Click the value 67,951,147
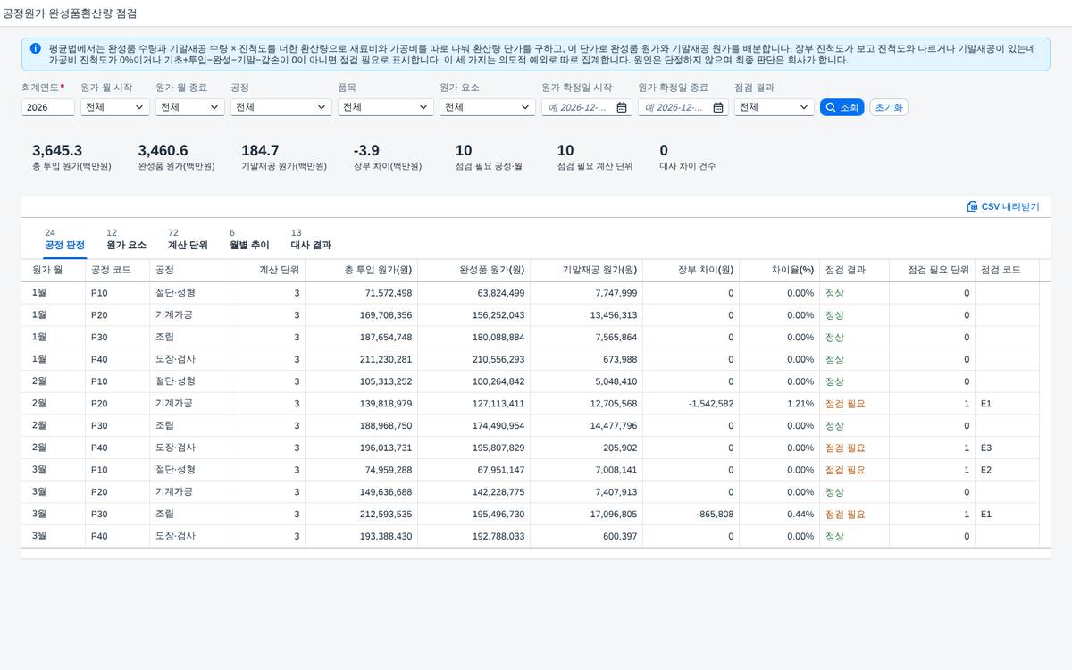This screenshot has width=1072, height=670. tap(501, 470)
